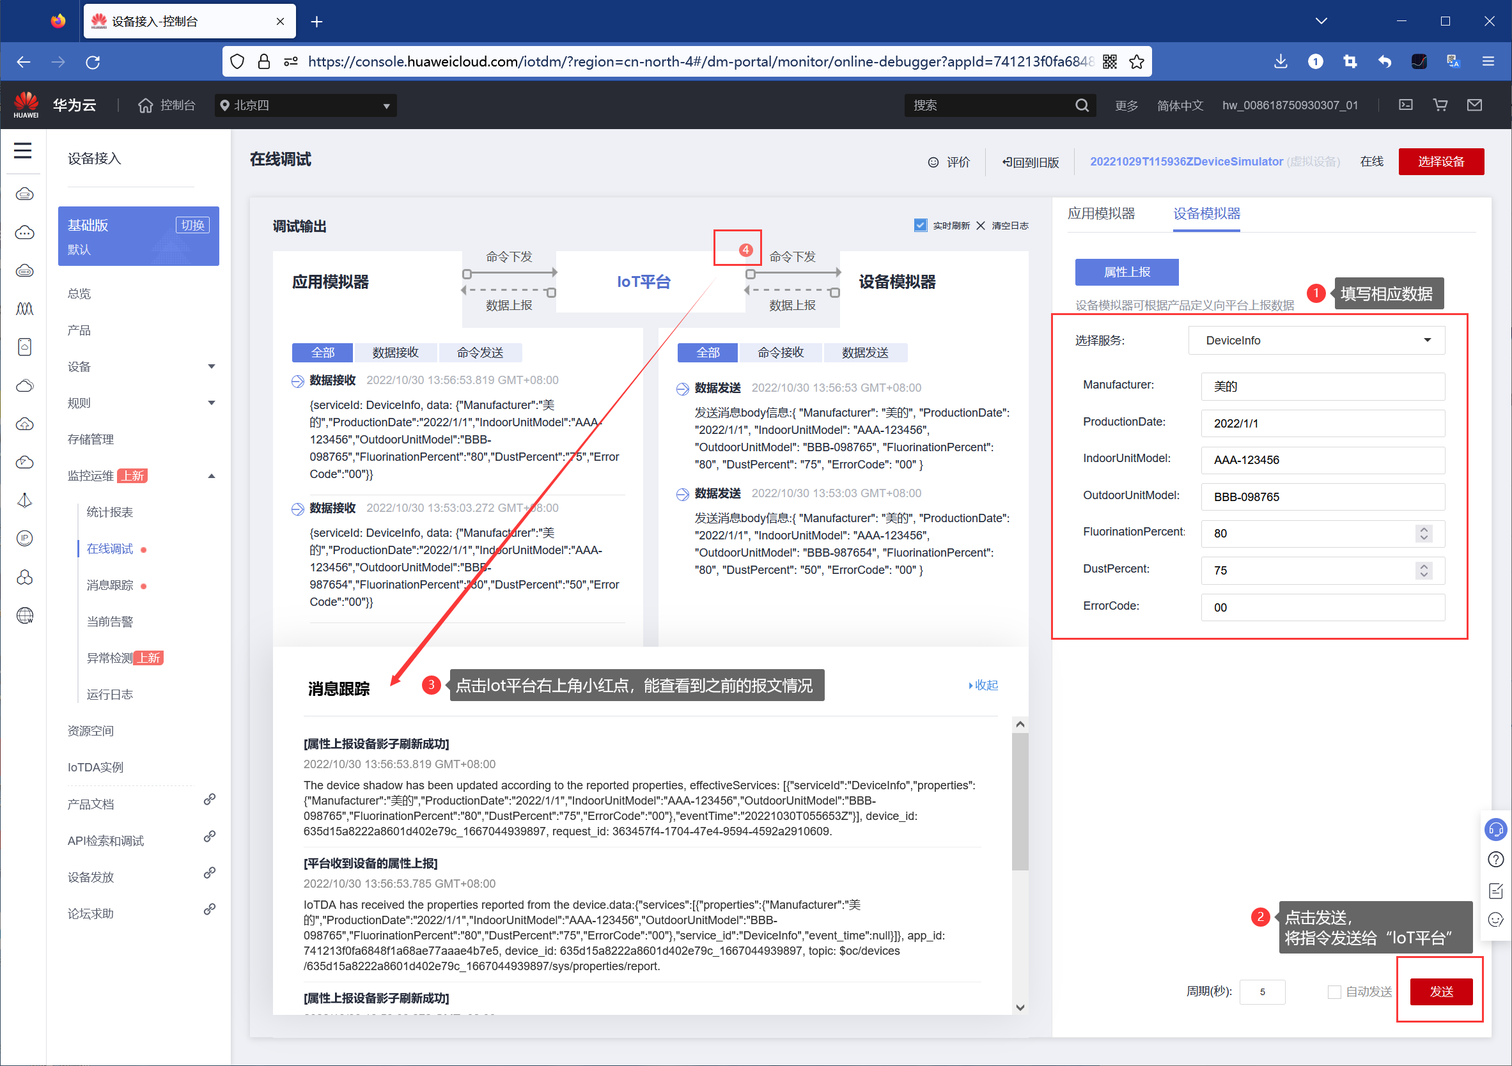The height and width of the screenshot is (1066, 1512).
Task: Open the mail messages icon
Action: pyautogui.click(x=1474, y=105)
